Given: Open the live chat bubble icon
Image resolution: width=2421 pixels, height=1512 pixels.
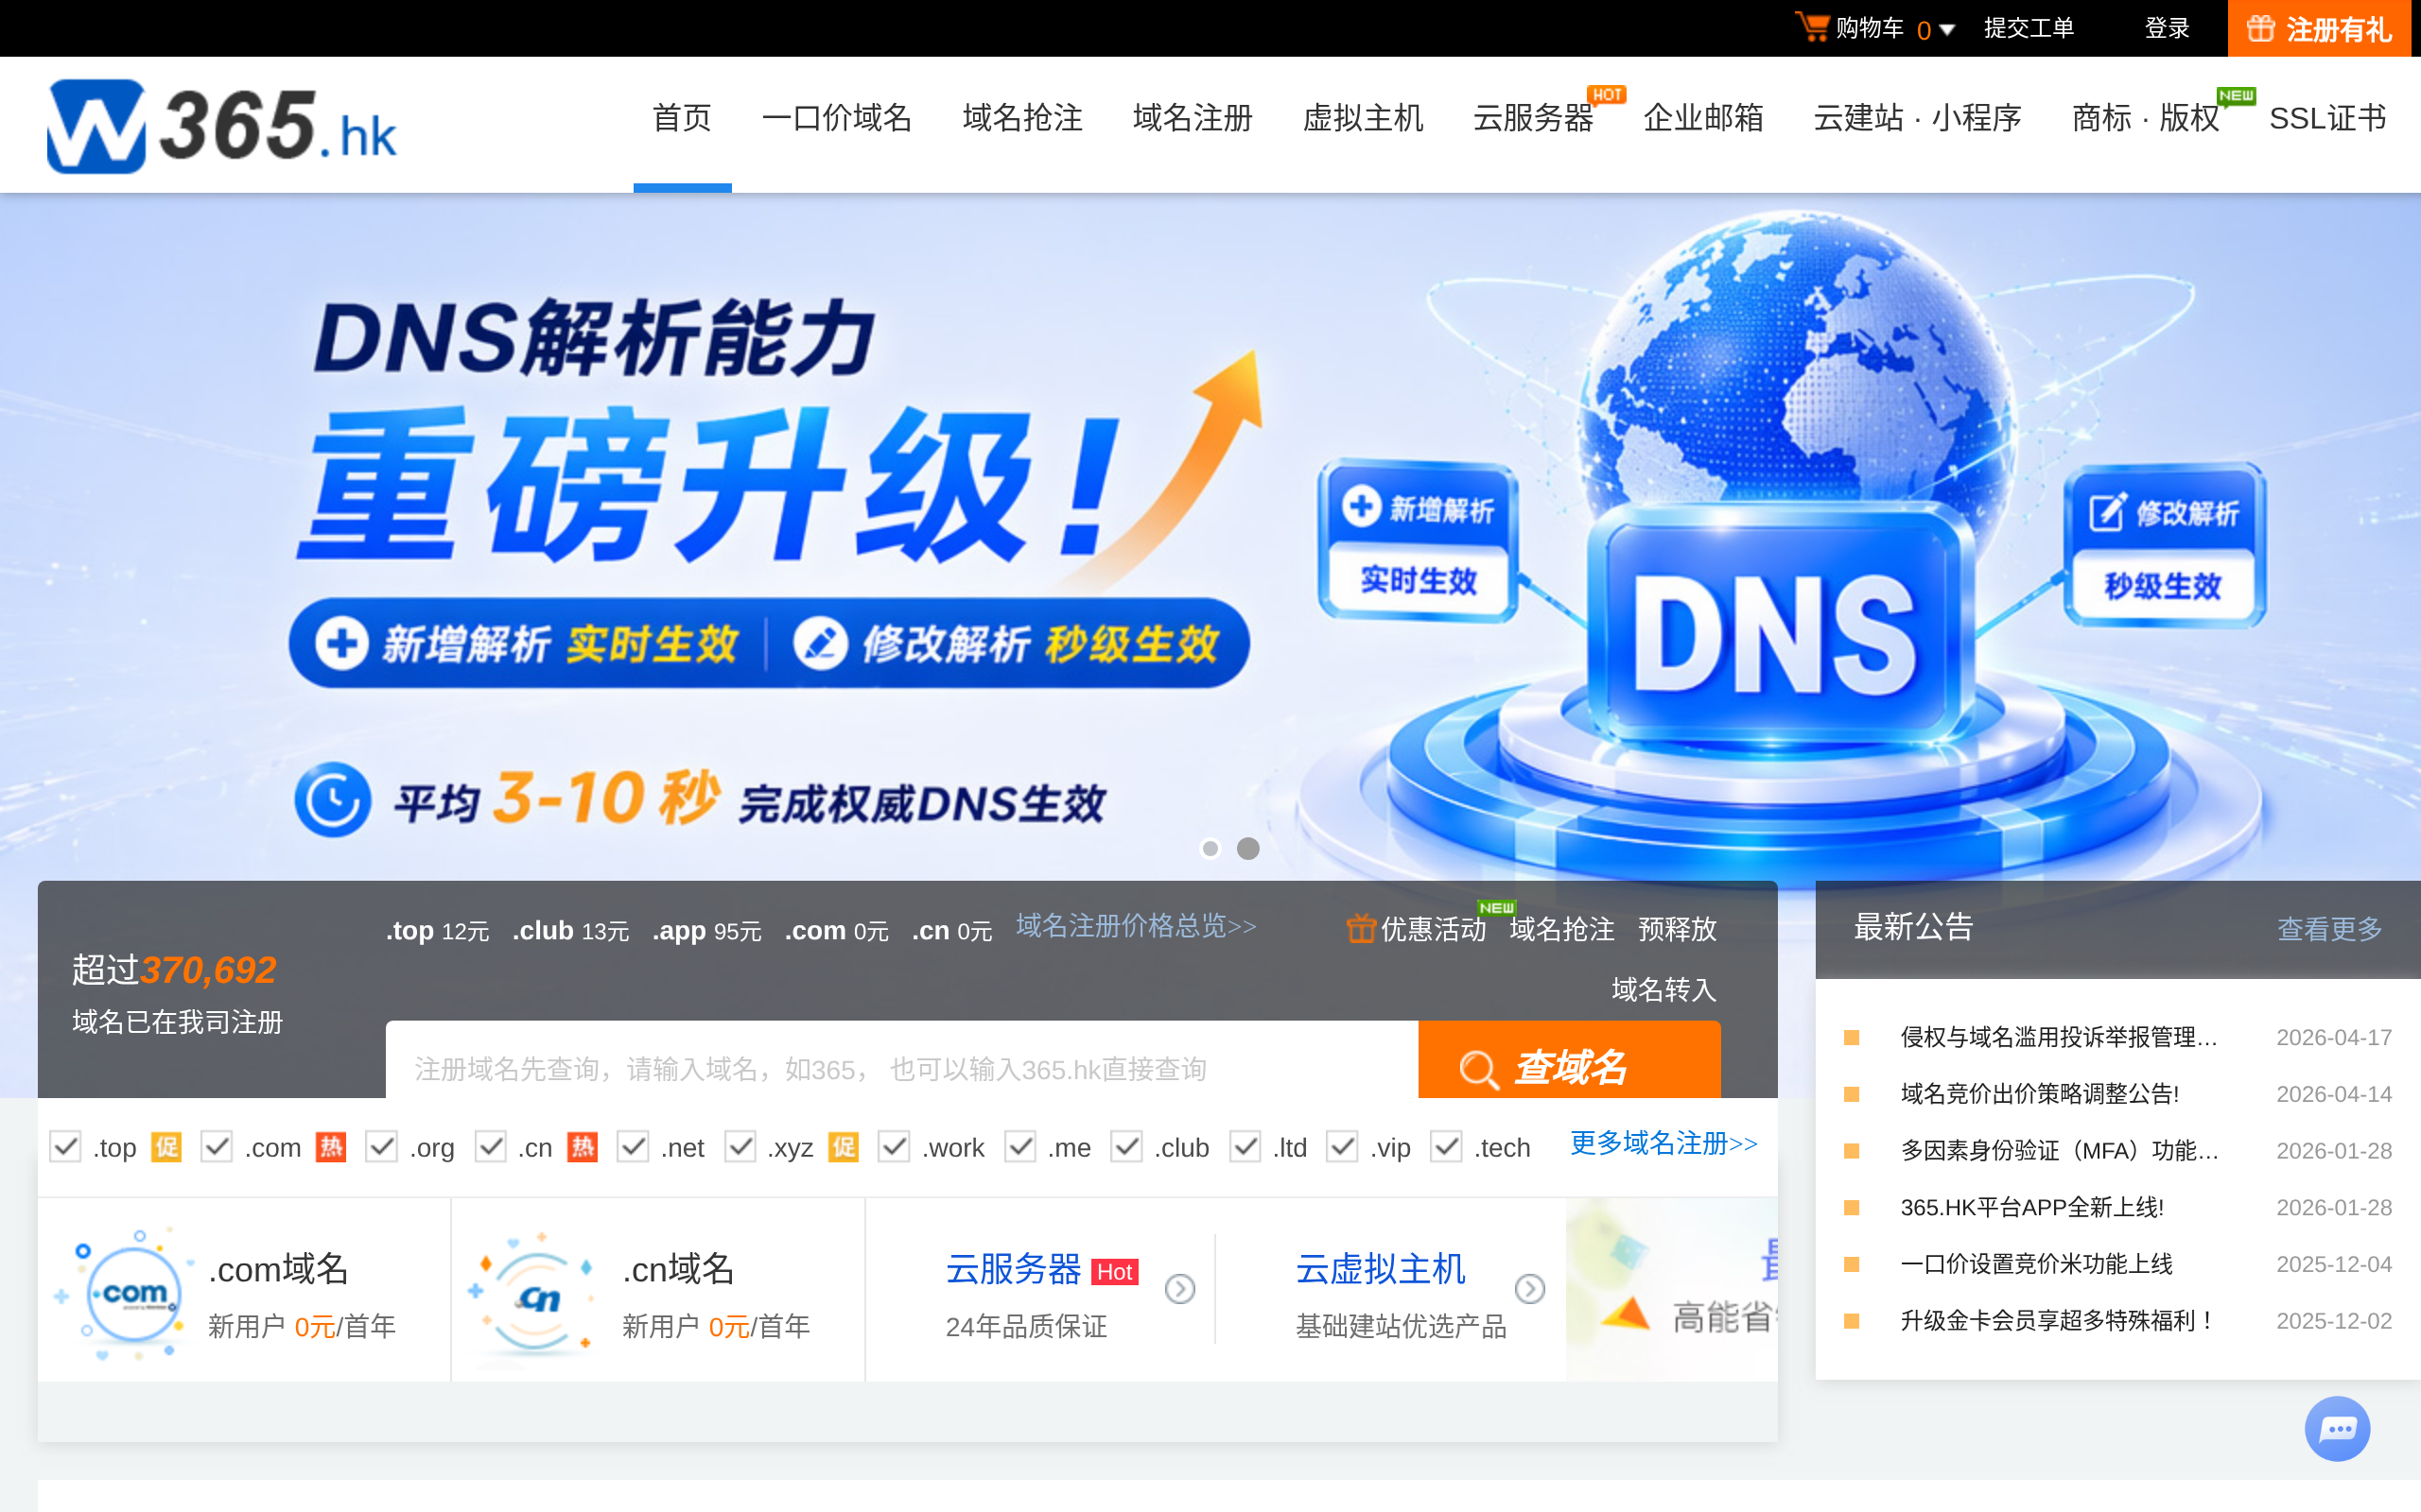Looking at the screenshot, I should (2337, 1428).
